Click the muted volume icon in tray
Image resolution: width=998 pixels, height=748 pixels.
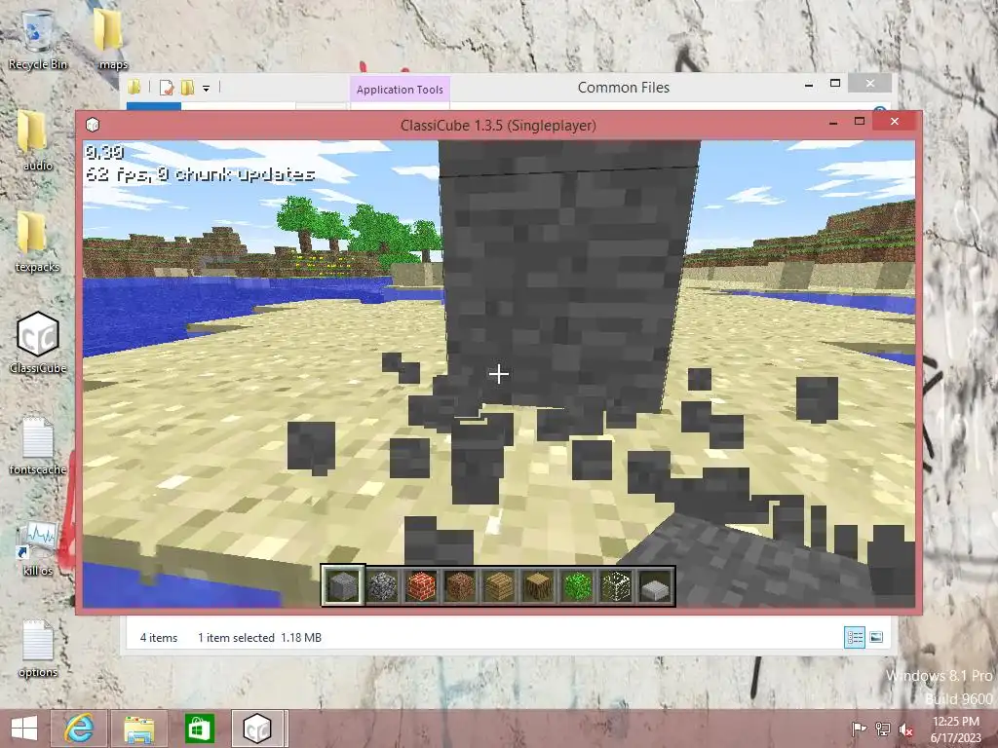(905, 729)
